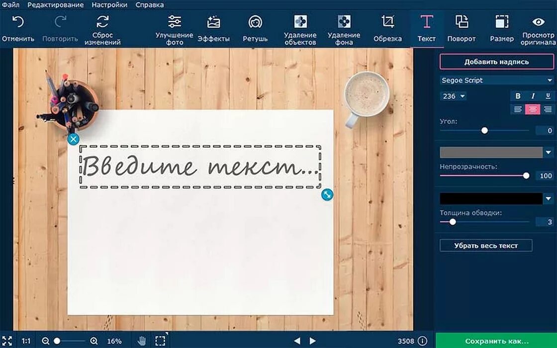The width and height of the screenshot is (557, 348).
Task: Open the Редактирование menu
Action: (x=55, y=4)
